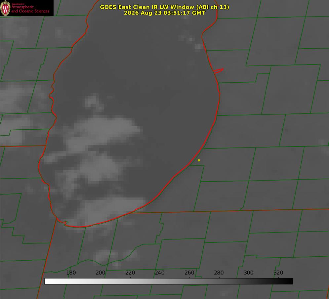Click the 240 tick label on the colorbar
This screenshot has width=329, height=299.
pyautogui.click(x=160, y=273)
